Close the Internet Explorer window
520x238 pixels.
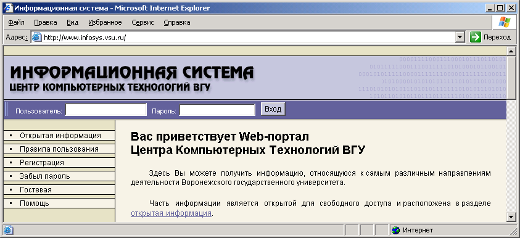[511, 8]
